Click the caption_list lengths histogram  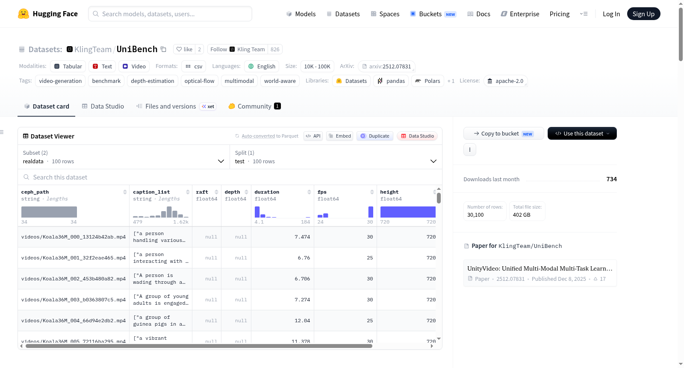(161, 212)
